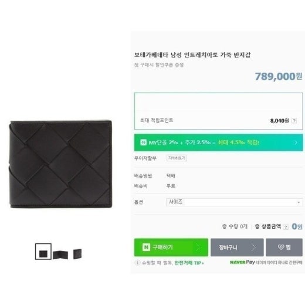Click the info icon beside 쇼핑할 때 필독

(x=137, y=263)
